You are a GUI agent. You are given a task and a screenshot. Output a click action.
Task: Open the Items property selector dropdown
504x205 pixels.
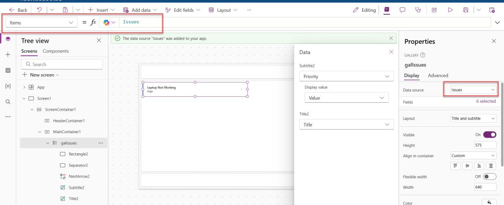(x=41, y=23)
